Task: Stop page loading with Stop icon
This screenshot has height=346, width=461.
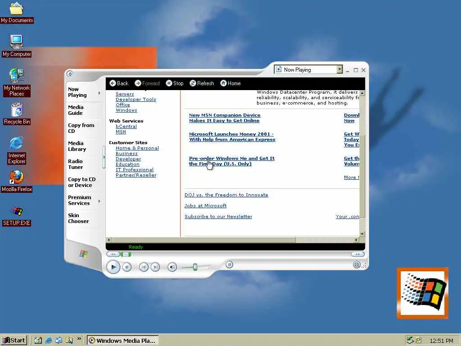Action: point(169,83)
